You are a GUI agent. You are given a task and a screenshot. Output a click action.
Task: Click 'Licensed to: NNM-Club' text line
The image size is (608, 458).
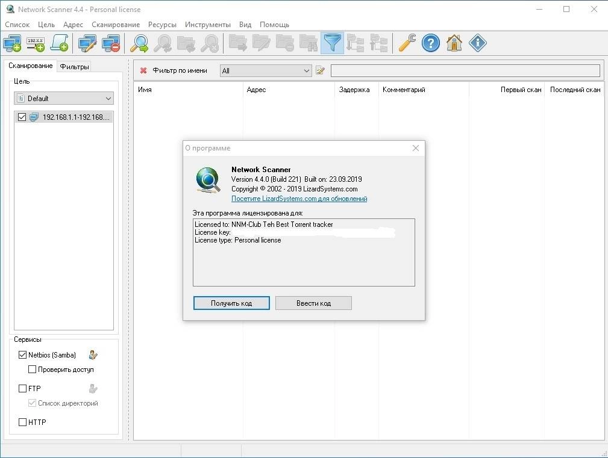[264, 224]
